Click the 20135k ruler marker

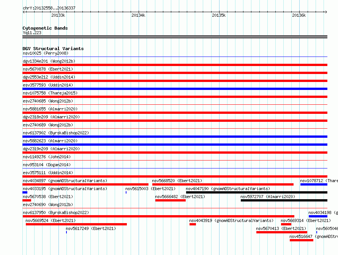tap(219, 15)
